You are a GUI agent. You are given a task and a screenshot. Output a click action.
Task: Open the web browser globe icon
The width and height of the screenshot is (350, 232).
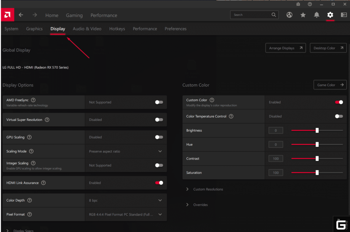(x=289, y=15)
